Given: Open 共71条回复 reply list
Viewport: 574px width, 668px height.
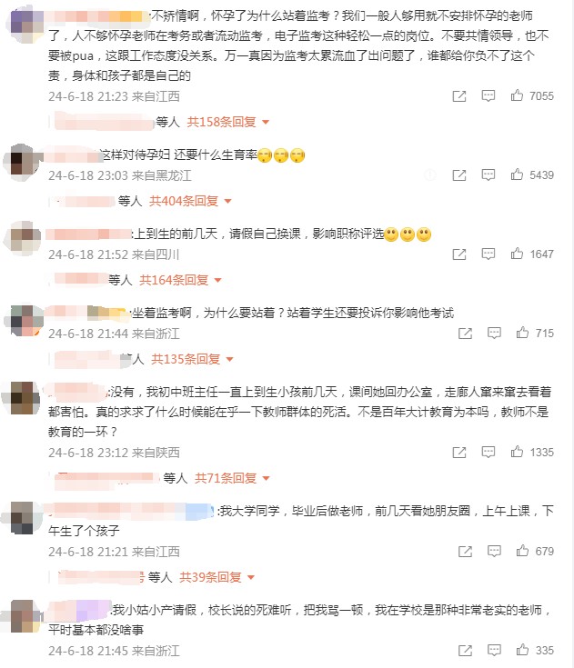Looking at the screenshot, I should [x=232, y=478].
